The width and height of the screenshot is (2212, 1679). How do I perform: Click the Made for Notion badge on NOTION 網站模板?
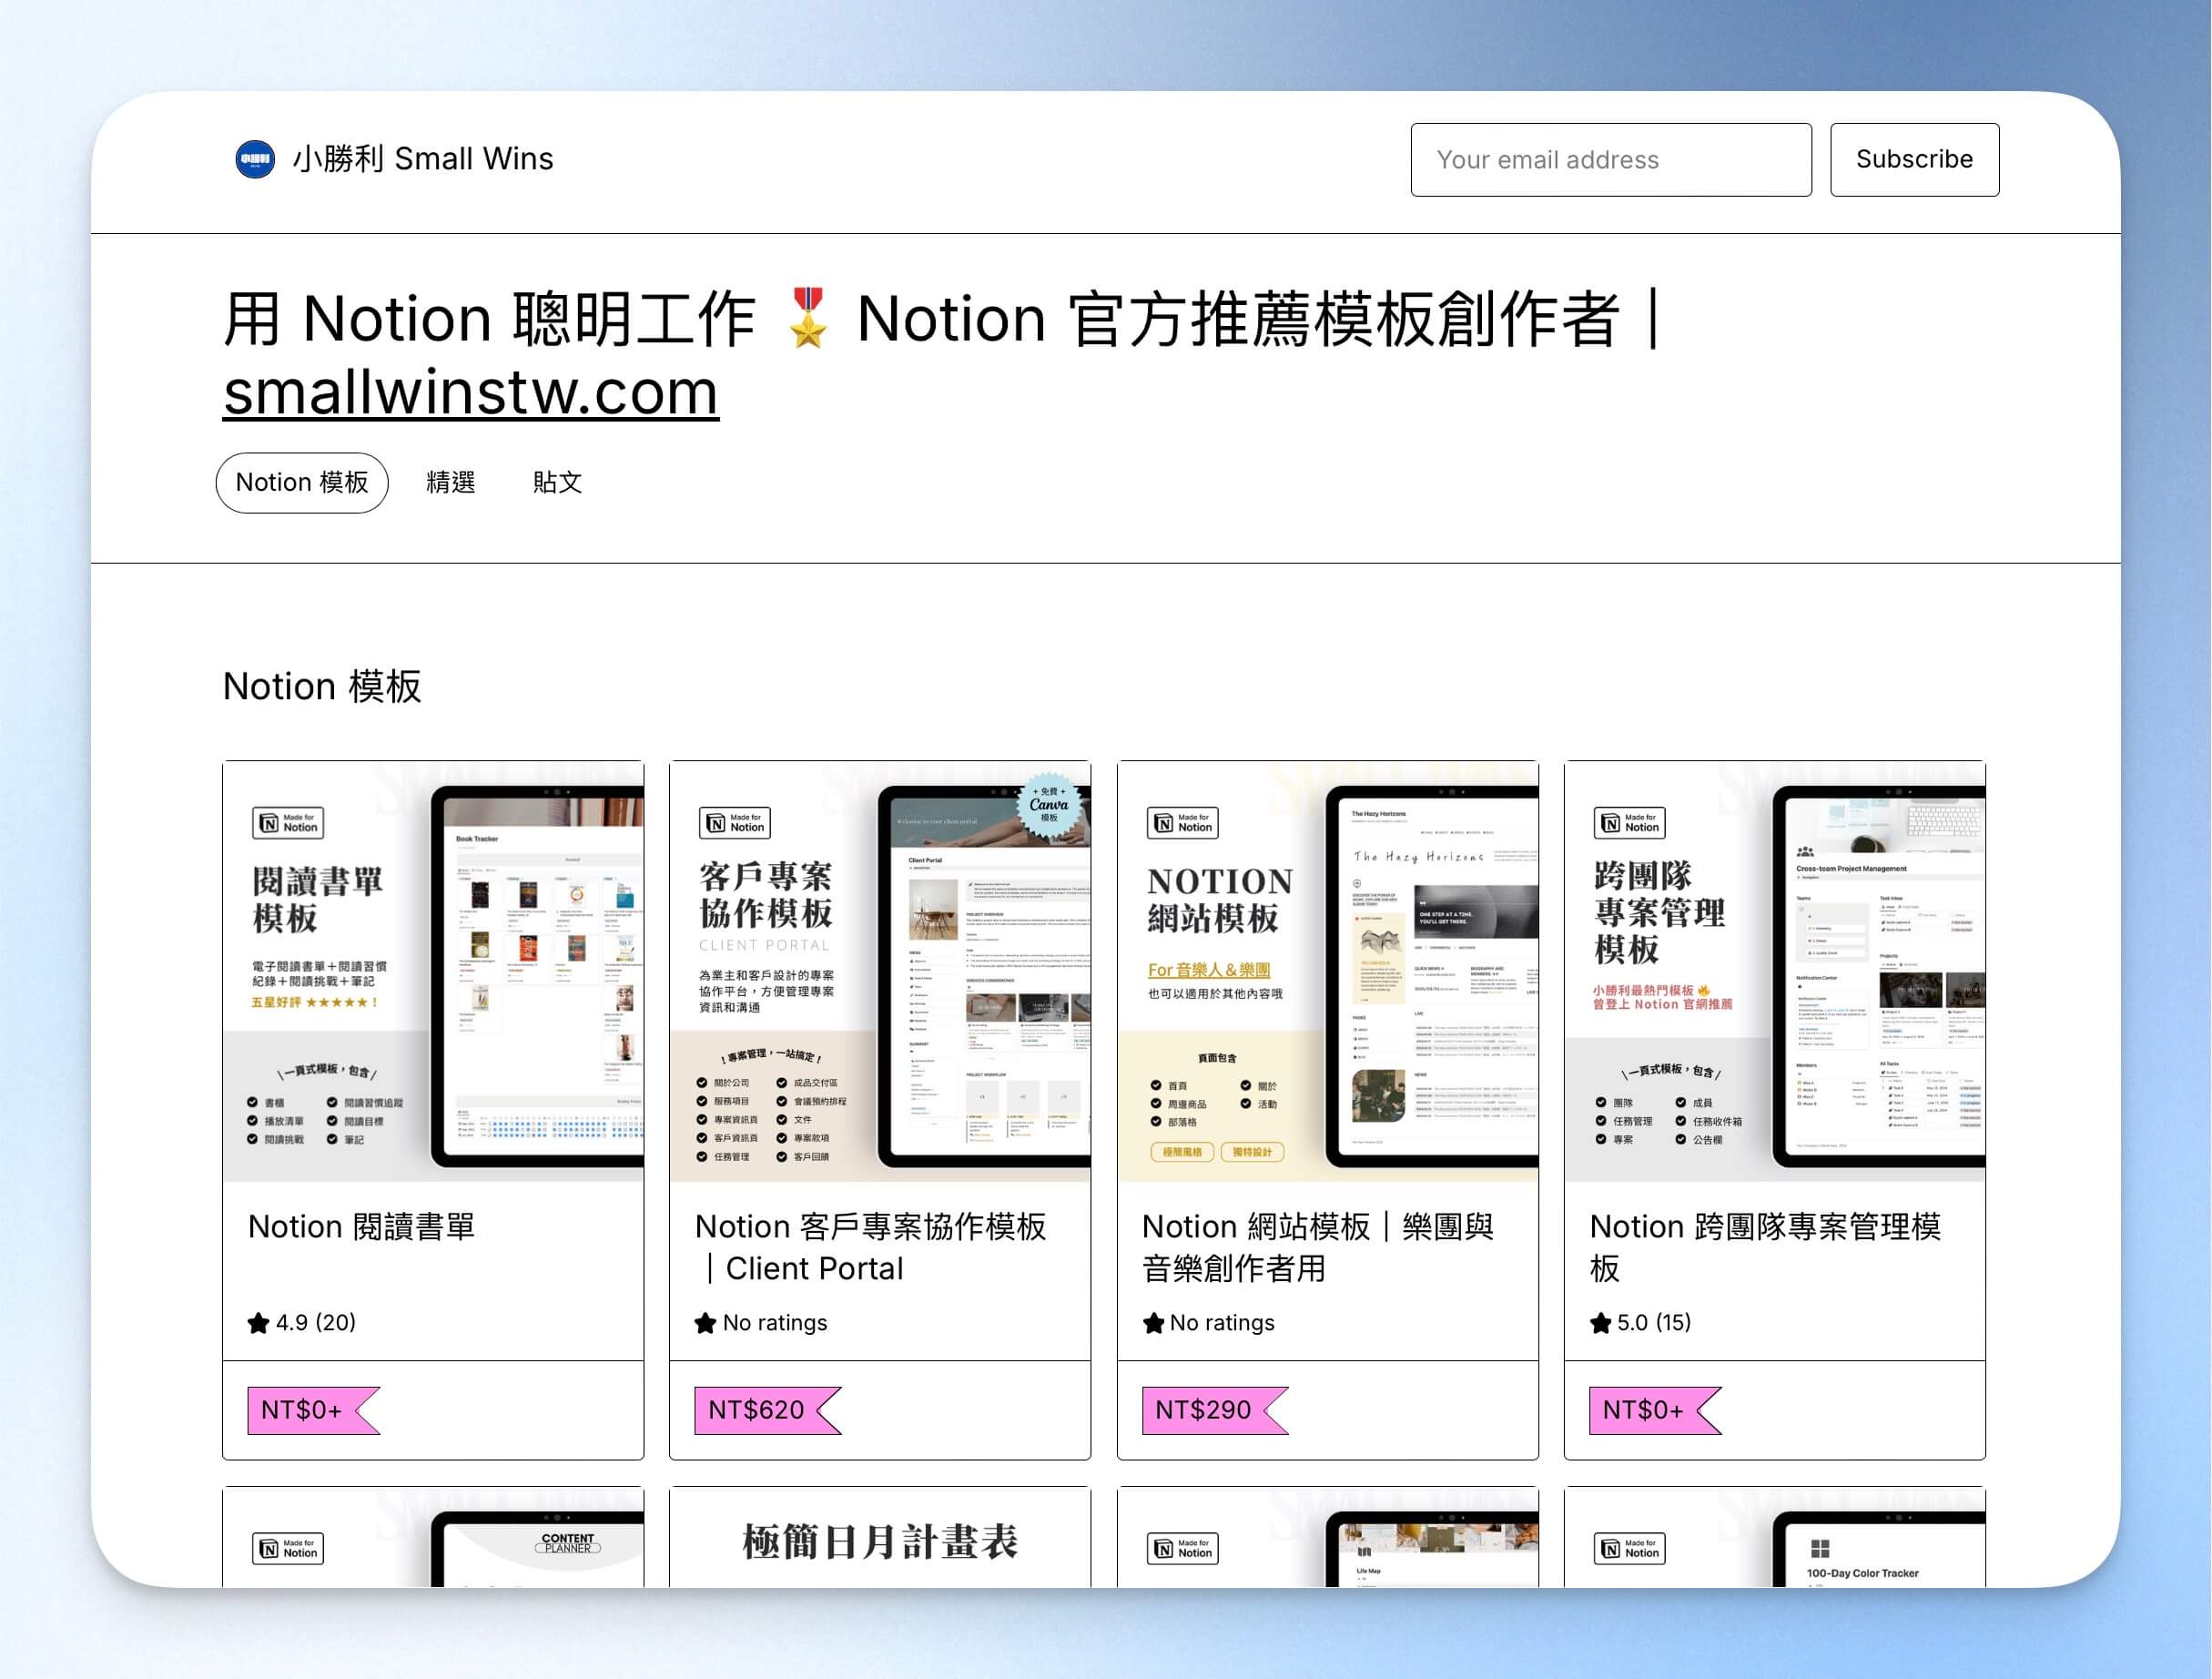point(1183,823)
